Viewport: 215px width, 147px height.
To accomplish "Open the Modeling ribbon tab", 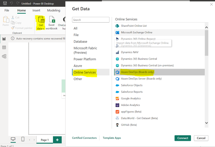I will click(x=54, y=10).
